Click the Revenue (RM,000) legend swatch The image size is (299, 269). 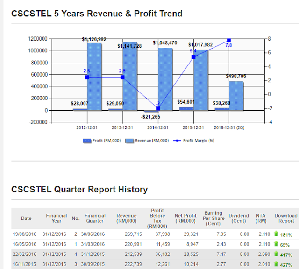(x=129, y=141)
